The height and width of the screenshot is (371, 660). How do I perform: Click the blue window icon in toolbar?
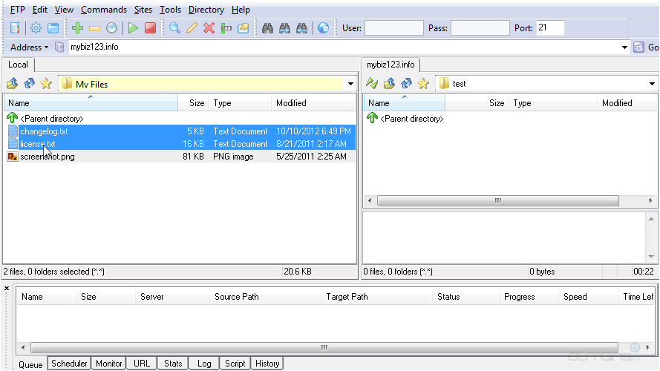(x=53, y=28)
